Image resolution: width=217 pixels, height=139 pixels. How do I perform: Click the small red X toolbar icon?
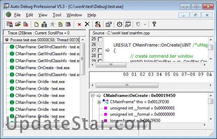click(x=79, y=25)
